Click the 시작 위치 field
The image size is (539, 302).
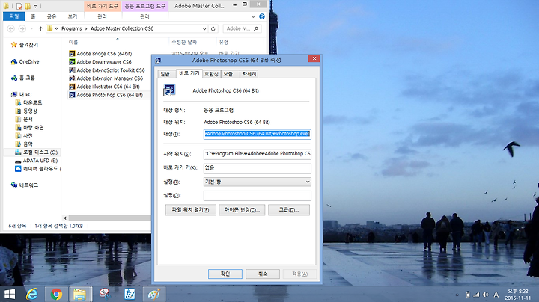(257, 154)
